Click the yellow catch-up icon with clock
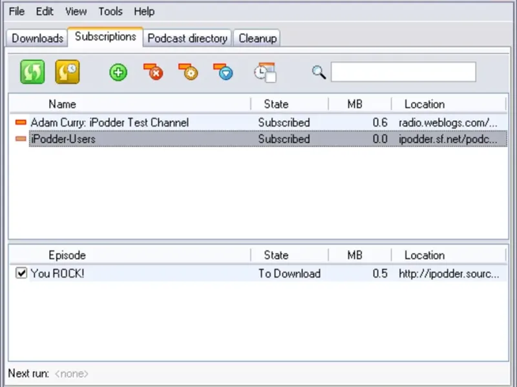Viewport: 517px width, 387px height. (x=67, y=72)
